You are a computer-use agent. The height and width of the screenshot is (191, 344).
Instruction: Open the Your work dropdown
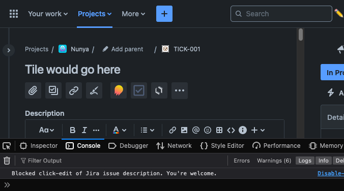point(48,14)
